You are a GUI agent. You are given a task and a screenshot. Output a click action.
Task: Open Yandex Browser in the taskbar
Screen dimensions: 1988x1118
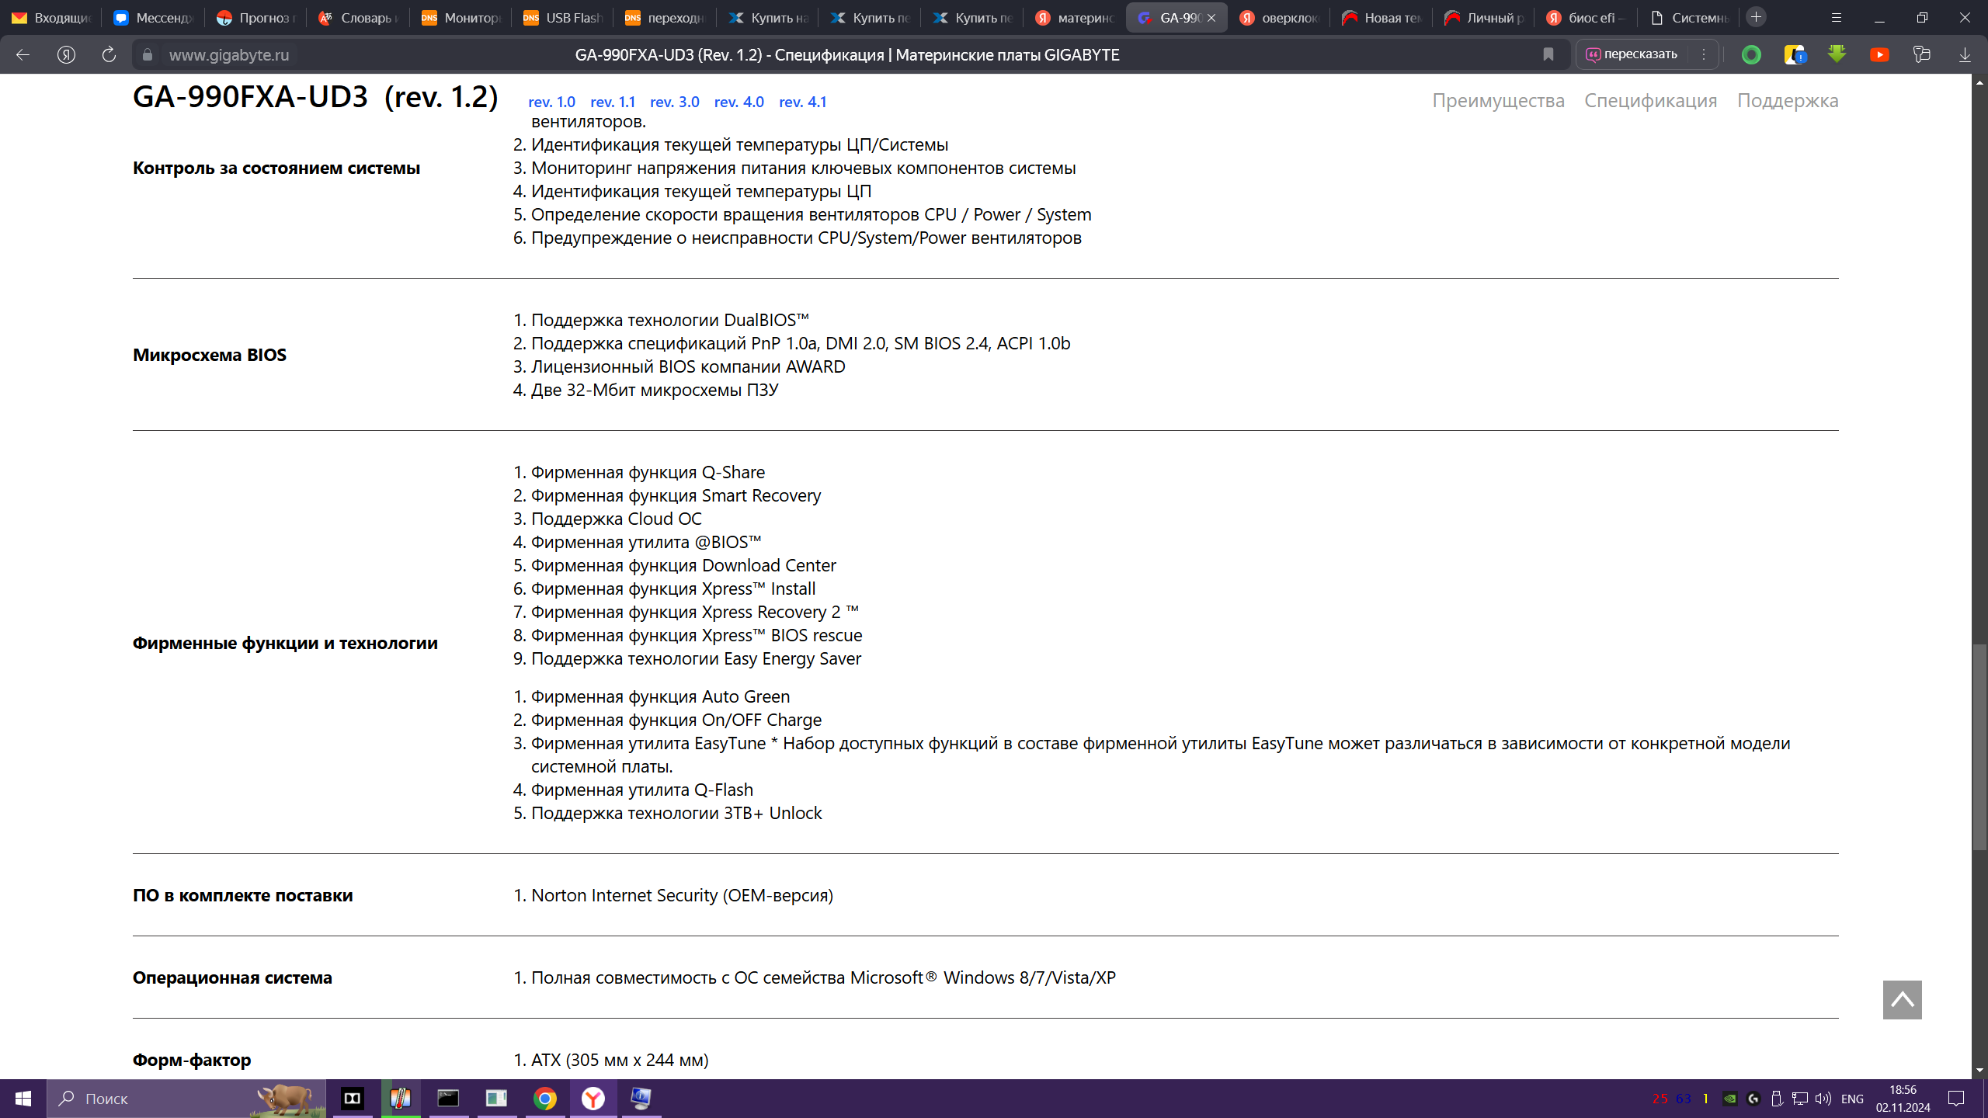click(x=593, y=1099)
